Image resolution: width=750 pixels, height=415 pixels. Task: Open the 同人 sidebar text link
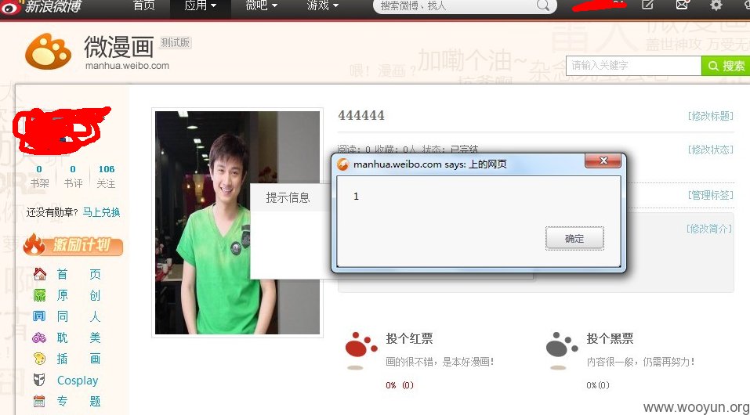click(79, 316)
